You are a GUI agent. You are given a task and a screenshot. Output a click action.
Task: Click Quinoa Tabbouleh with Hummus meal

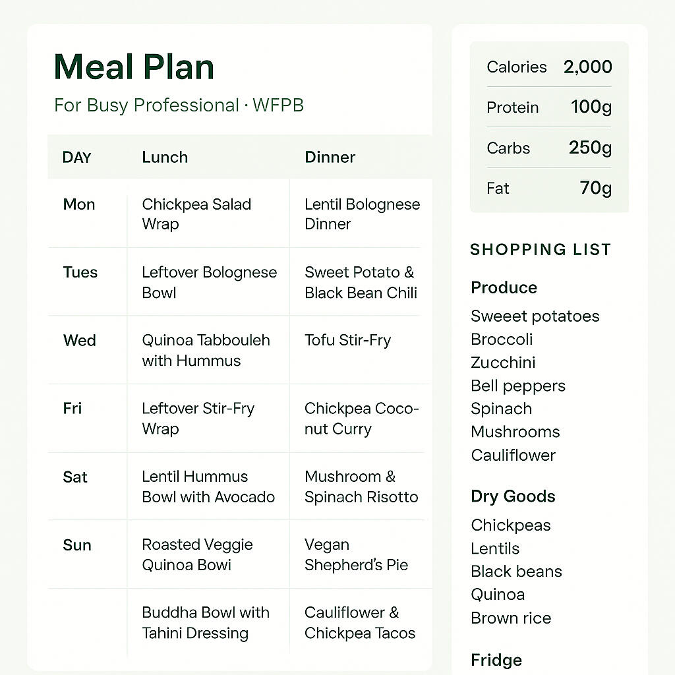click(206, 350)
